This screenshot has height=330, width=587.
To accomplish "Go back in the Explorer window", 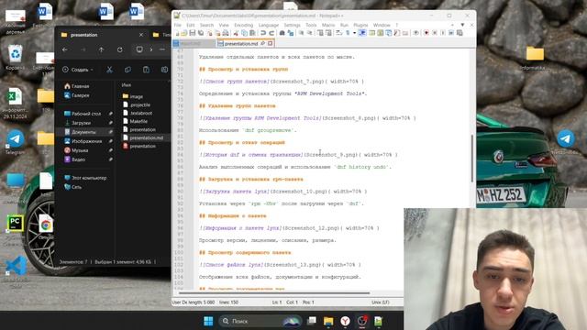I will point(65,49).
